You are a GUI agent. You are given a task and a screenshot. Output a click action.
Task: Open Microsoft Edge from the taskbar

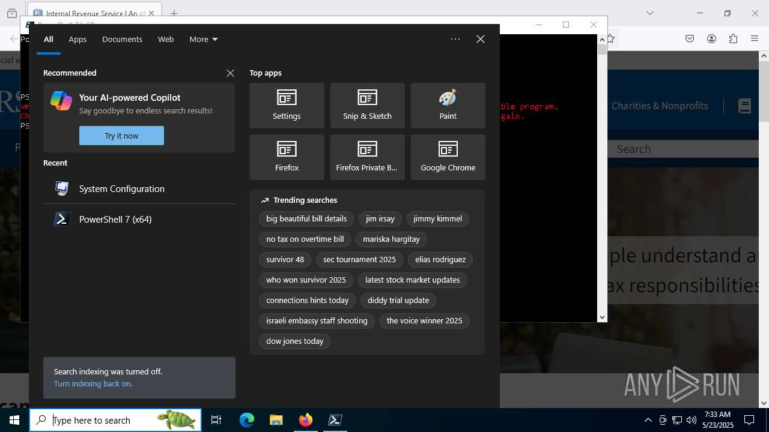pos(247,420)
